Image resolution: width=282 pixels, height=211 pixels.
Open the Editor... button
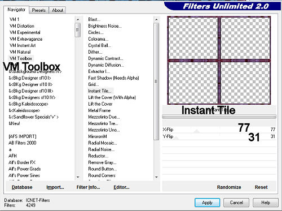(121, 187)
